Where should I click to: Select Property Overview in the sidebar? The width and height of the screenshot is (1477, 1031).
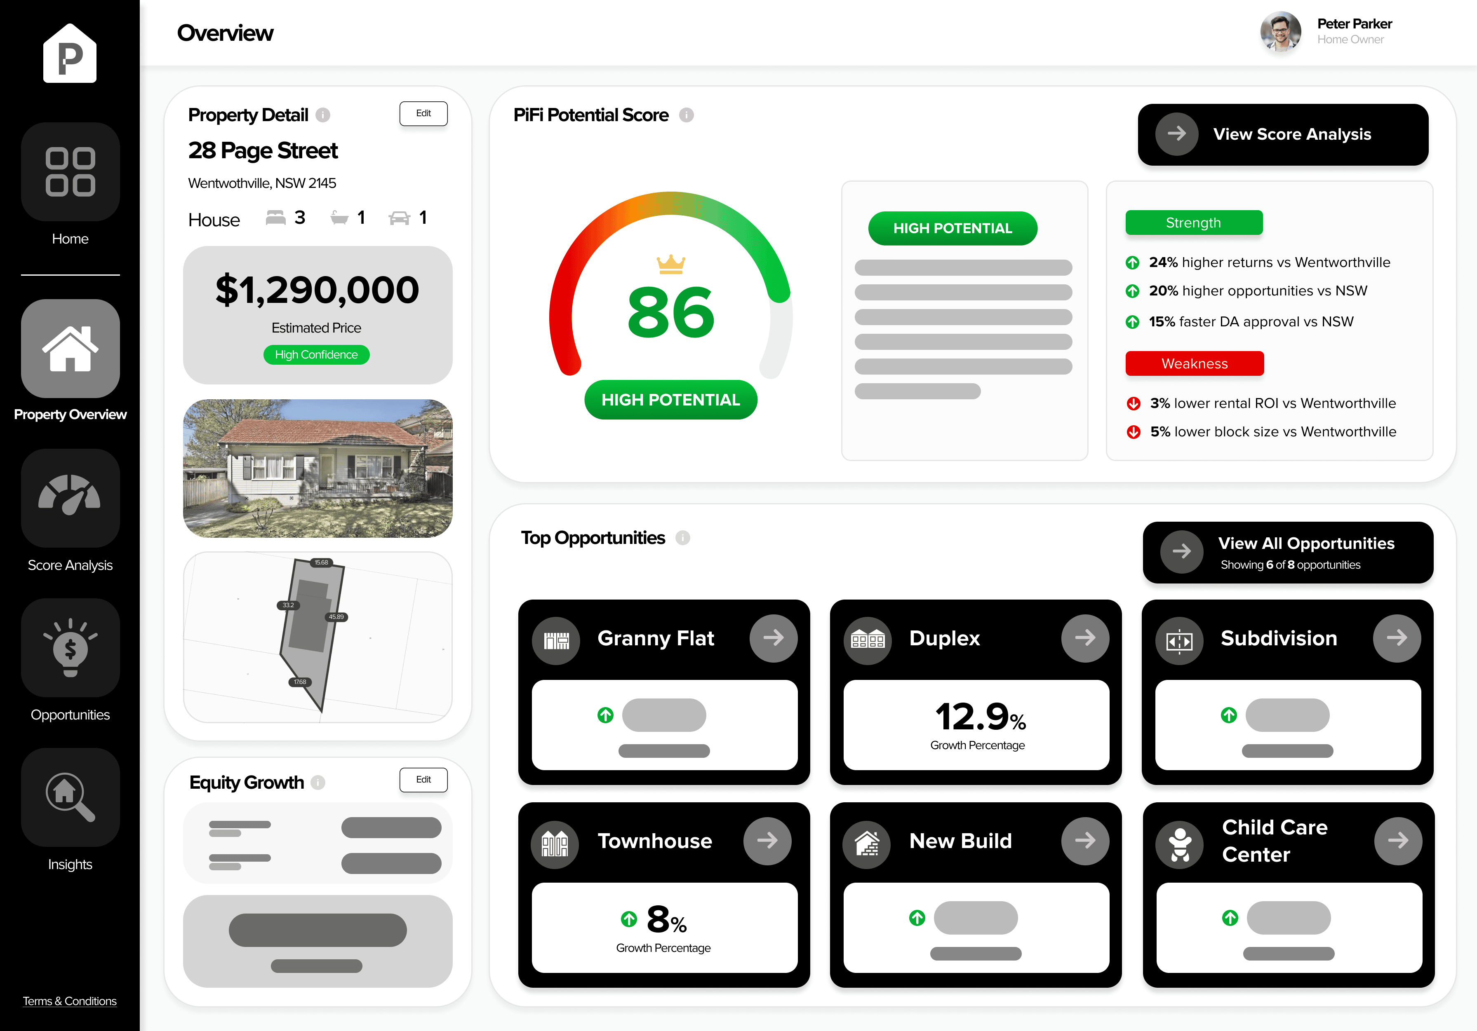coord(70,348)
